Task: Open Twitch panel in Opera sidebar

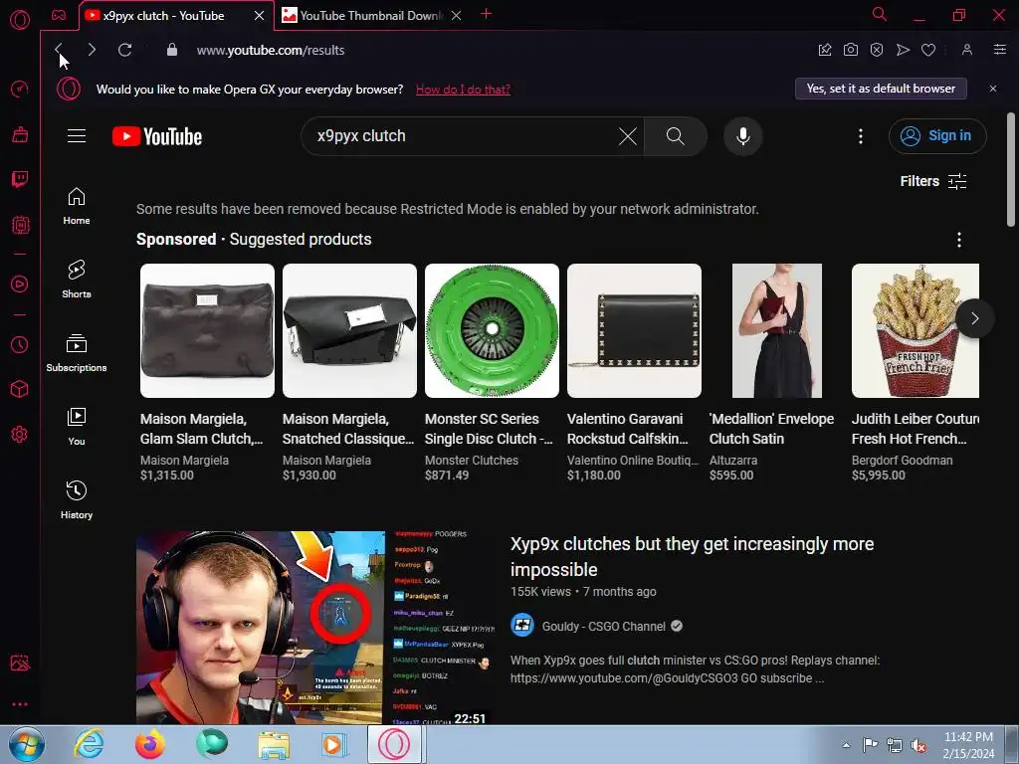Action: pos(20,179)
